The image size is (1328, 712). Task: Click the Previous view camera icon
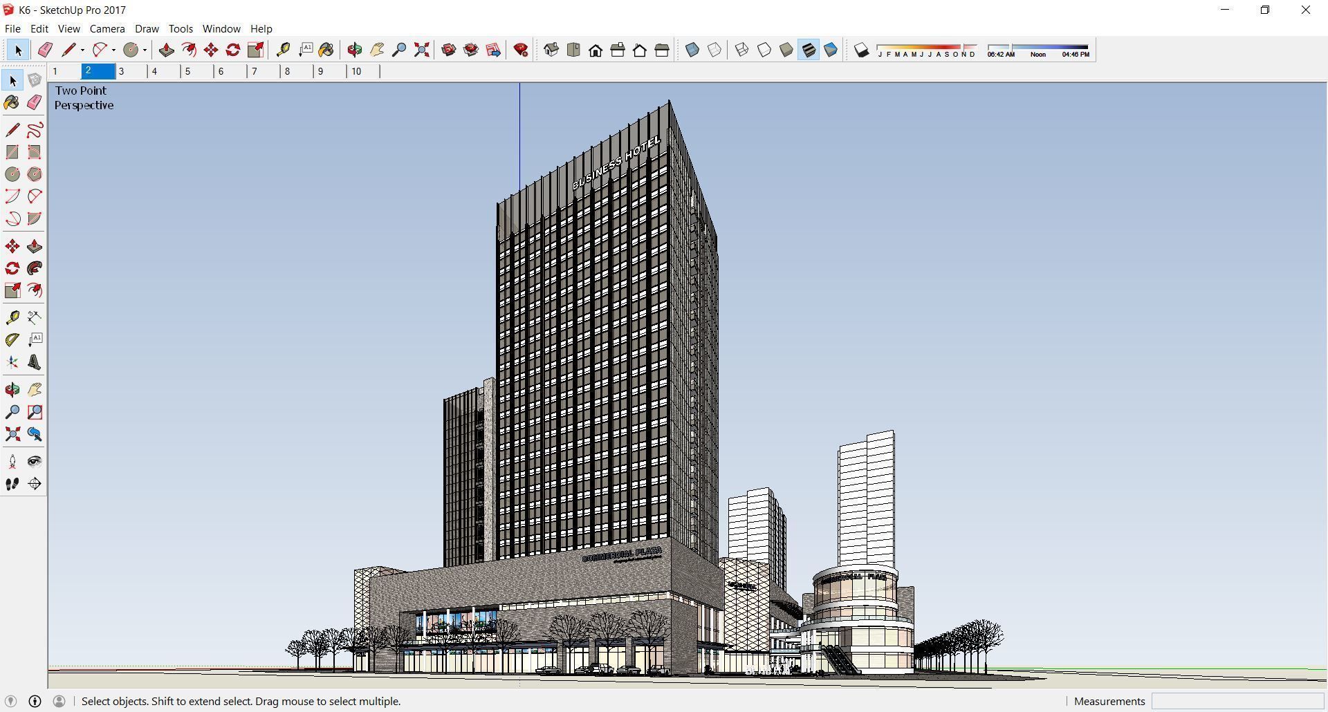(x=35, y=434)
